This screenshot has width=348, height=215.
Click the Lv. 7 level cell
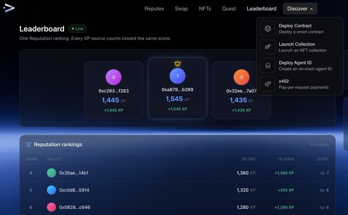[324, 173]
